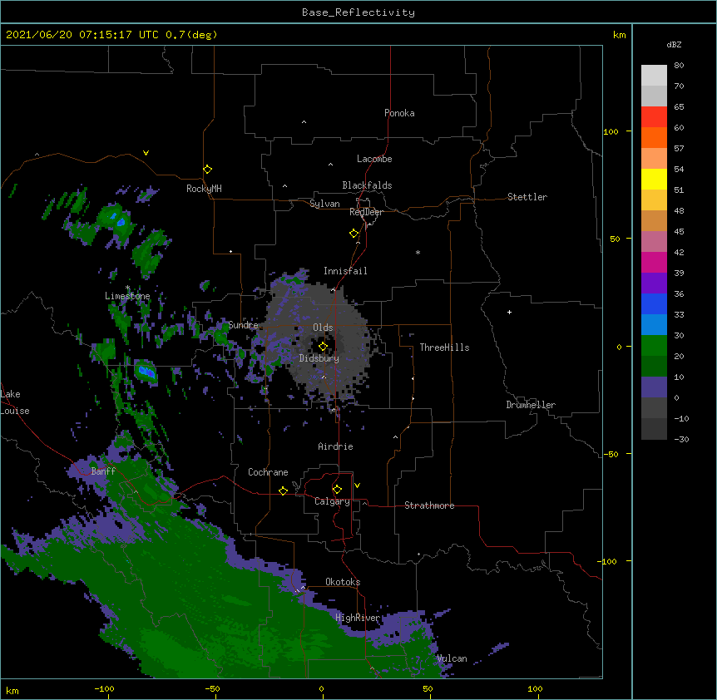Click the RockyMH label
This screenshot has height=700, width=717.
(x=204, y=189)
